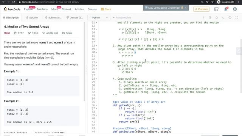Open the Problems page

click(x=42, y=9)
